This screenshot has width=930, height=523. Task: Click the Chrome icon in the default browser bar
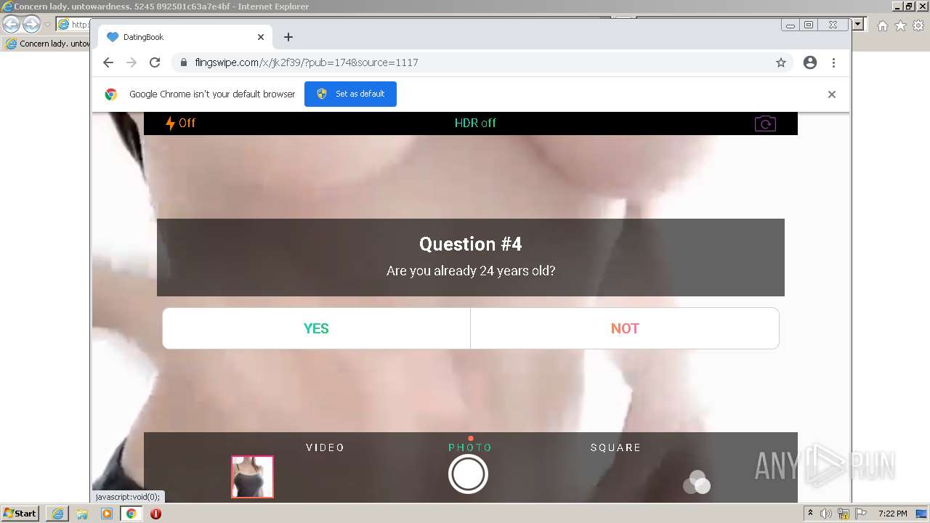point(111,94)
